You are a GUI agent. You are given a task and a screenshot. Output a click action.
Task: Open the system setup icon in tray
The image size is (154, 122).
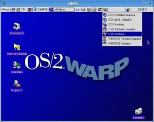point(94,10)
